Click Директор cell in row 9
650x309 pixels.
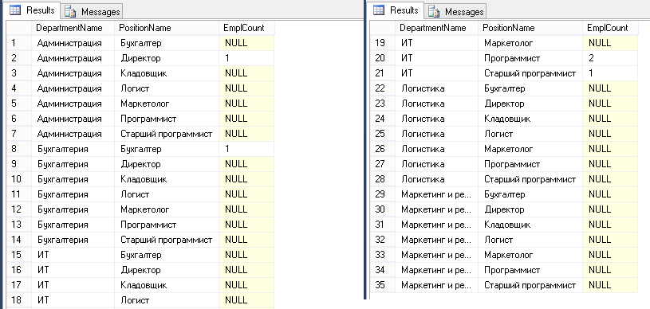pos(167,164)
